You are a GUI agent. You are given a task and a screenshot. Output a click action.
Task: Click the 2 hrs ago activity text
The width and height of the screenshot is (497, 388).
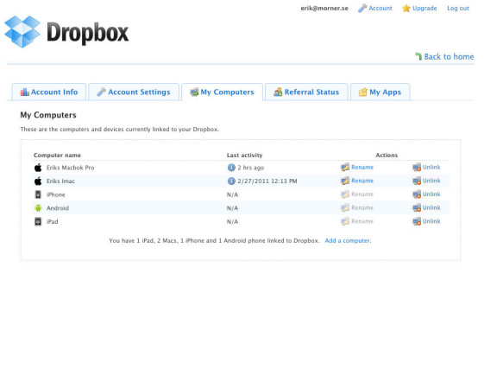click(251, 168)
